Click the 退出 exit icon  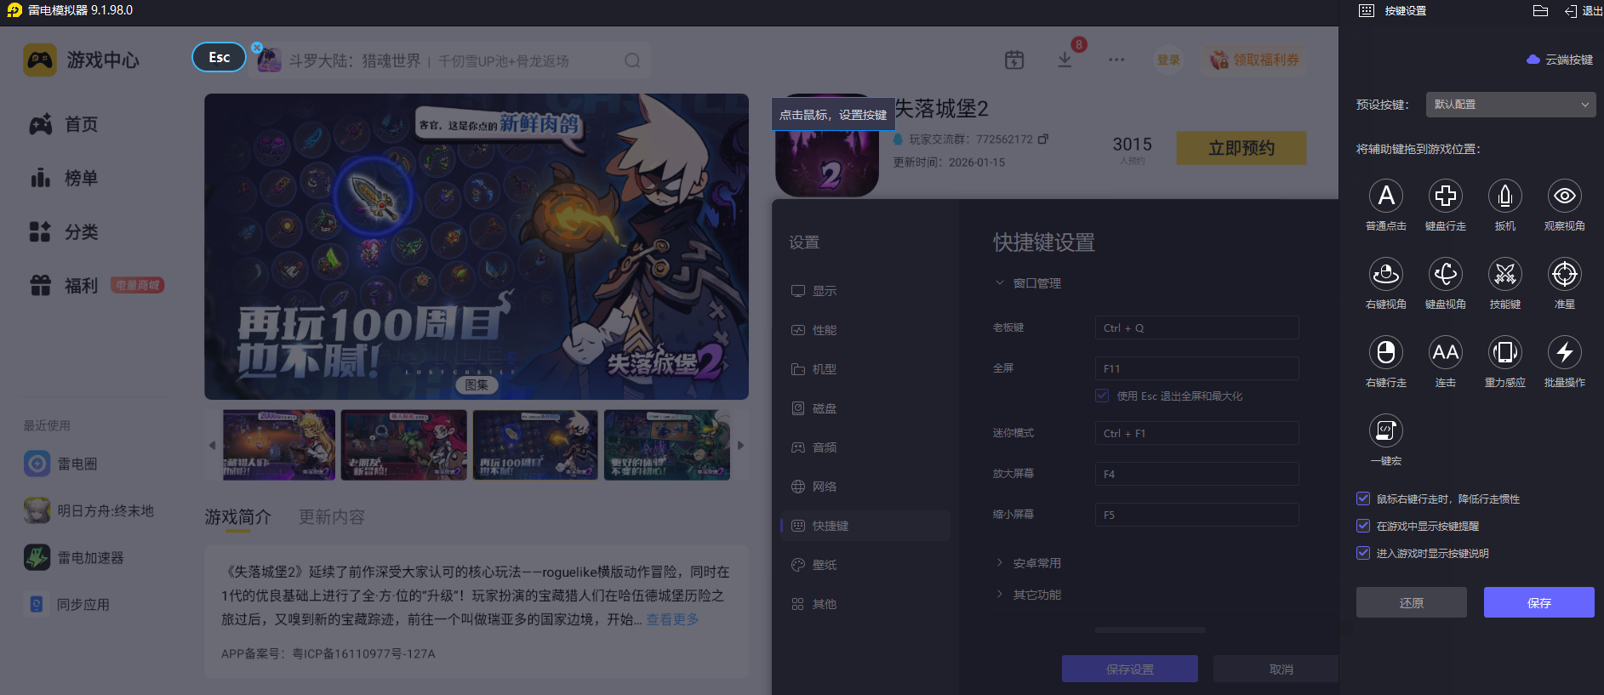1571,11
